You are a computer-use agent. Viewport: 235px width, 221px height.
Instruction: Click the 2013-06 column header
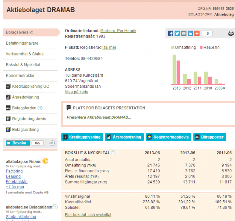(x=152, y=153)
